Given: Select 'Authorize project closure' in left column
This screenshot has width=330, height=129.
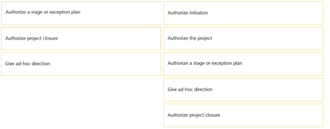Looking at the screenshot, I should (81, 38).
